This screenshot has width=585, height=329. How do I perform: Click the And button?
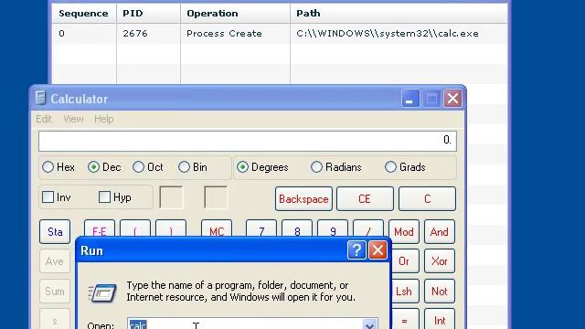(x=440, y=231)
